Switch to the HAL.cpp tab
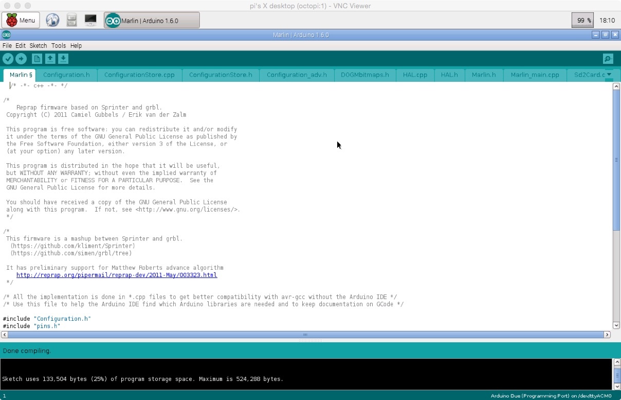This screenshot has height=400, width=621. coord(415,75)
